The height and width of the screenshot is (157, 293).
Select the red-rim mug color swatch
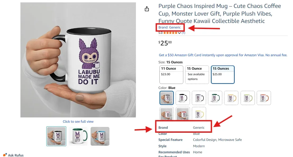[x=183, y=114]
